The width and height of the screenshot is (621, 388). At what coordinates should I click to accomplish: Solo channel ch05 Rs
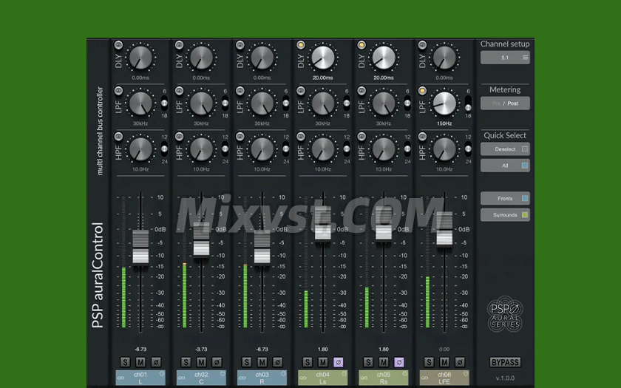(368, 362)
